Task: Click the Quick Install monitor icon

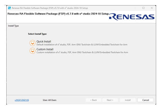Action: (x=33, y=43)
